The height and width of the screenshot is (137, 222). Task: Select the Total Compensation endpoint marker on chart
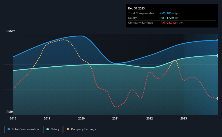click(x=217, y=40)
